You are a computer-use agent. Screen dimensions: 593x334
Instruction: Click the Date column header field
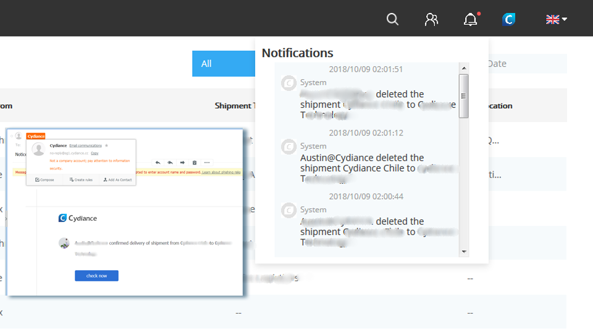click(x=528, y=64)
